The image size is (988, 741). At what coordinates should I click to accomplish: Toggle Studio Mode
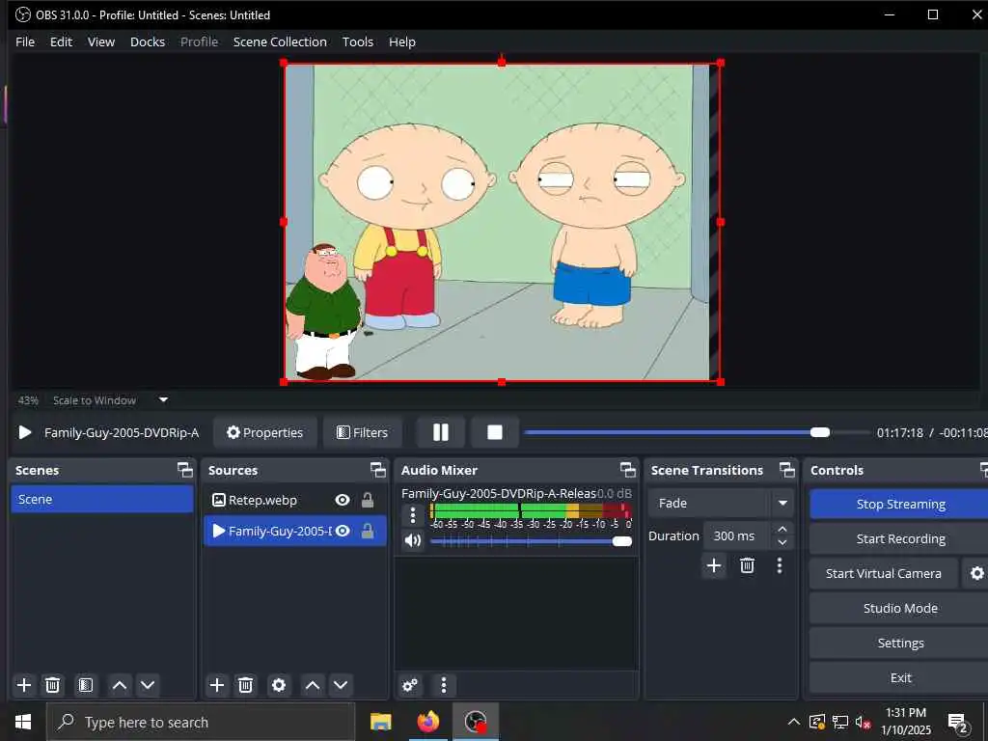900,608
